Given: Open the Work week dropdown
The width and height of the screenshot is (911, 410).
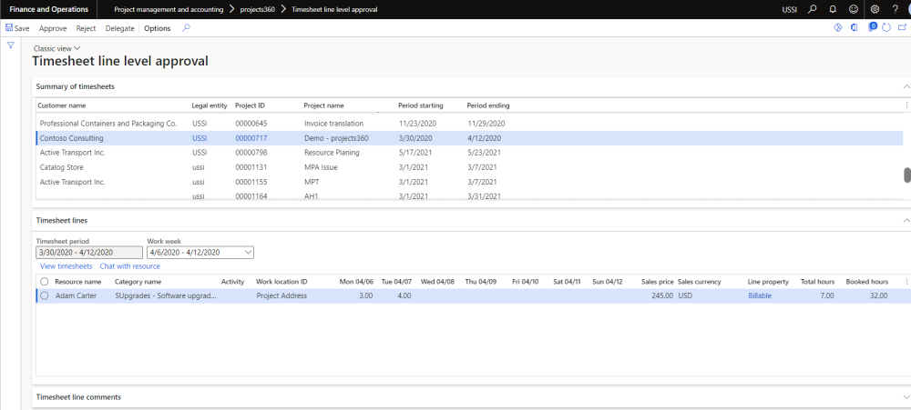Looking at the screenshot, I should pos(248,253).
